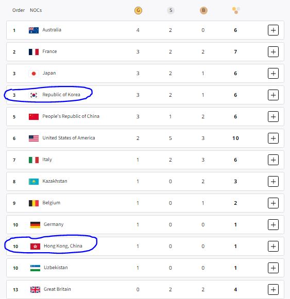Sort by the Order column header
Screen dimensions: 290x299
coord(19,10)
